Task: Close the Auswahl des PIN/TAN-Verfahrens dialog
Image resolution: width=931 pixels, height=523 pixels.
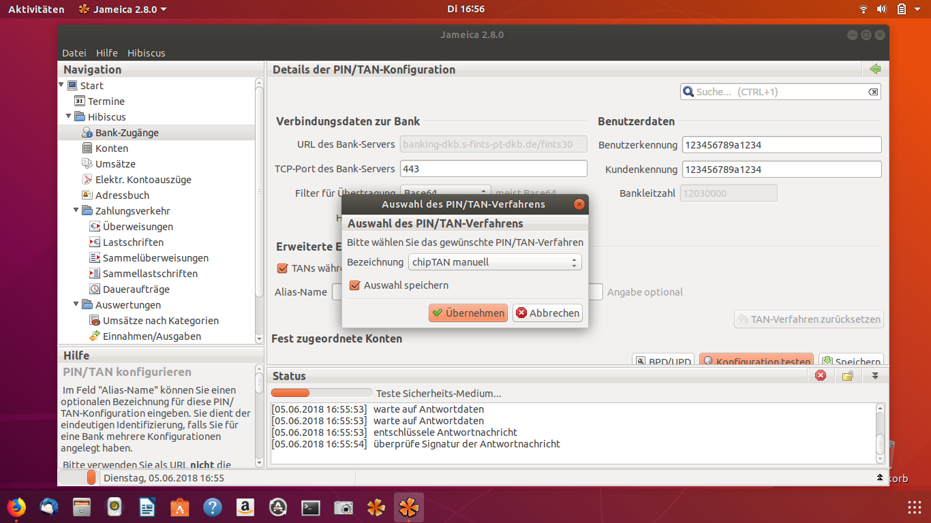Action: click(579, 204)
